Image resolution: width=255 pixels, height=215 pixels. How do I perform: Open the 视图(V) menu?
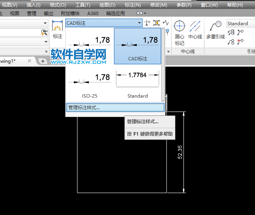point(9,5)
